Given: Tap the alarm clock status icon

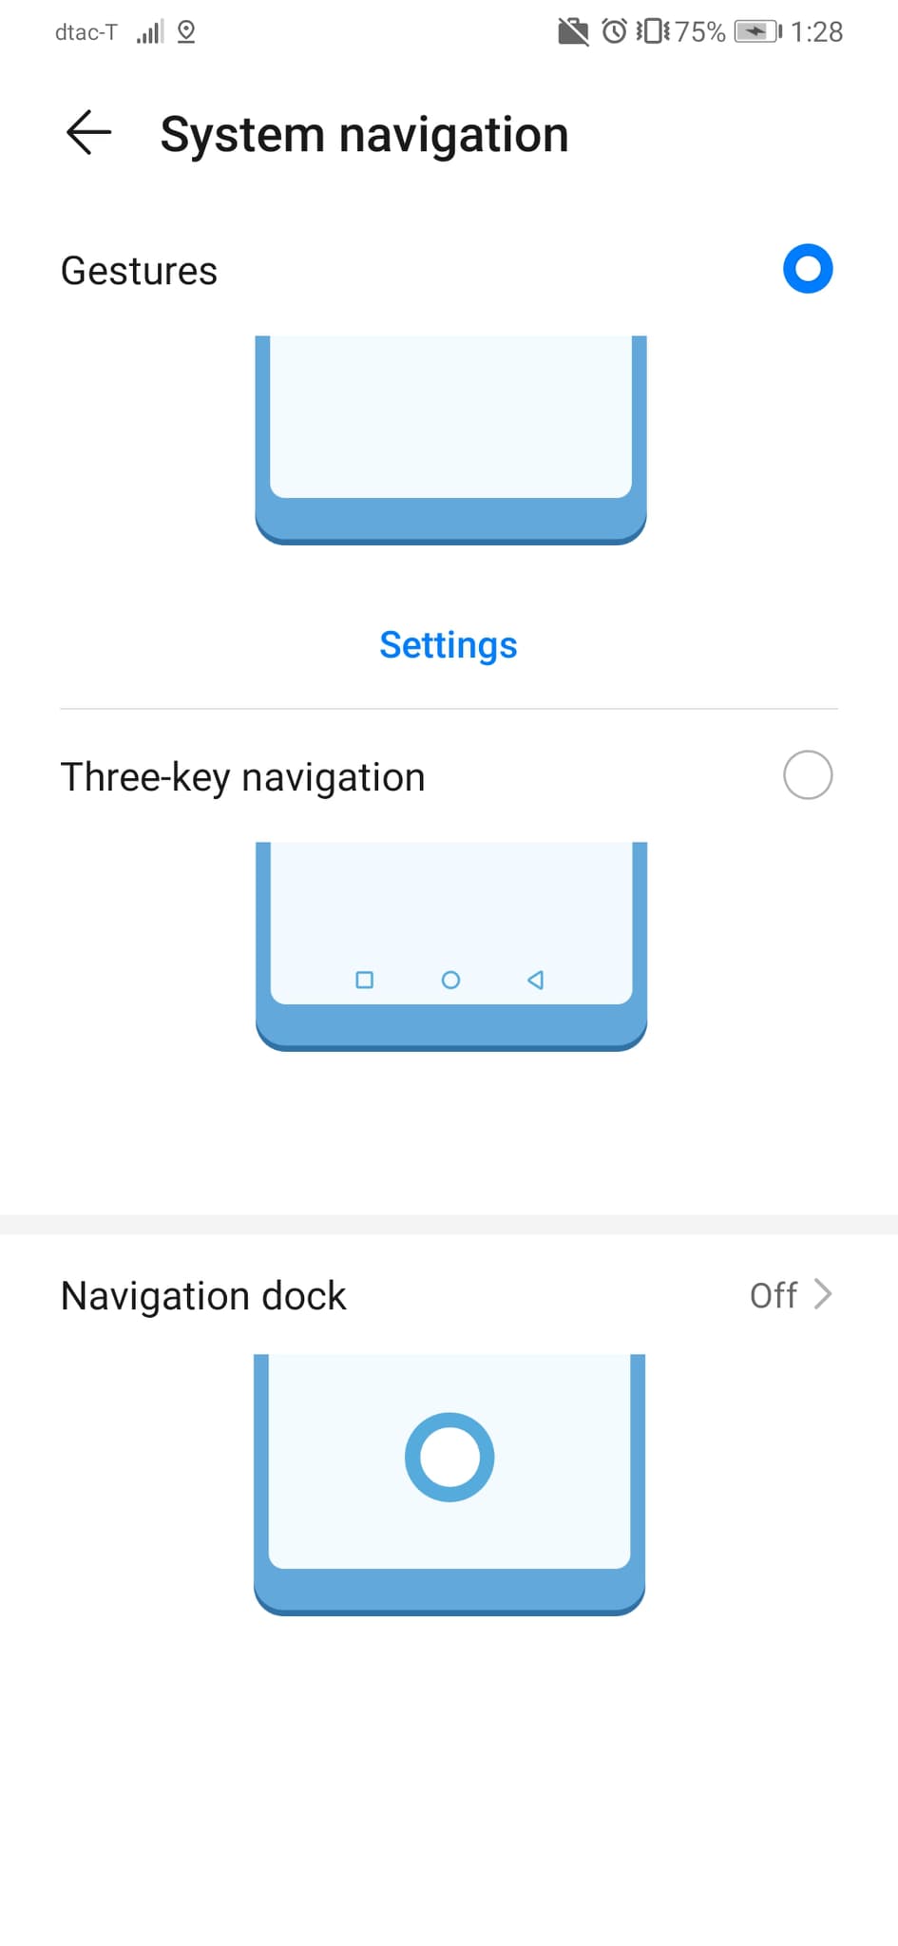Looking at the screenshot, I should tap(614, 32).
